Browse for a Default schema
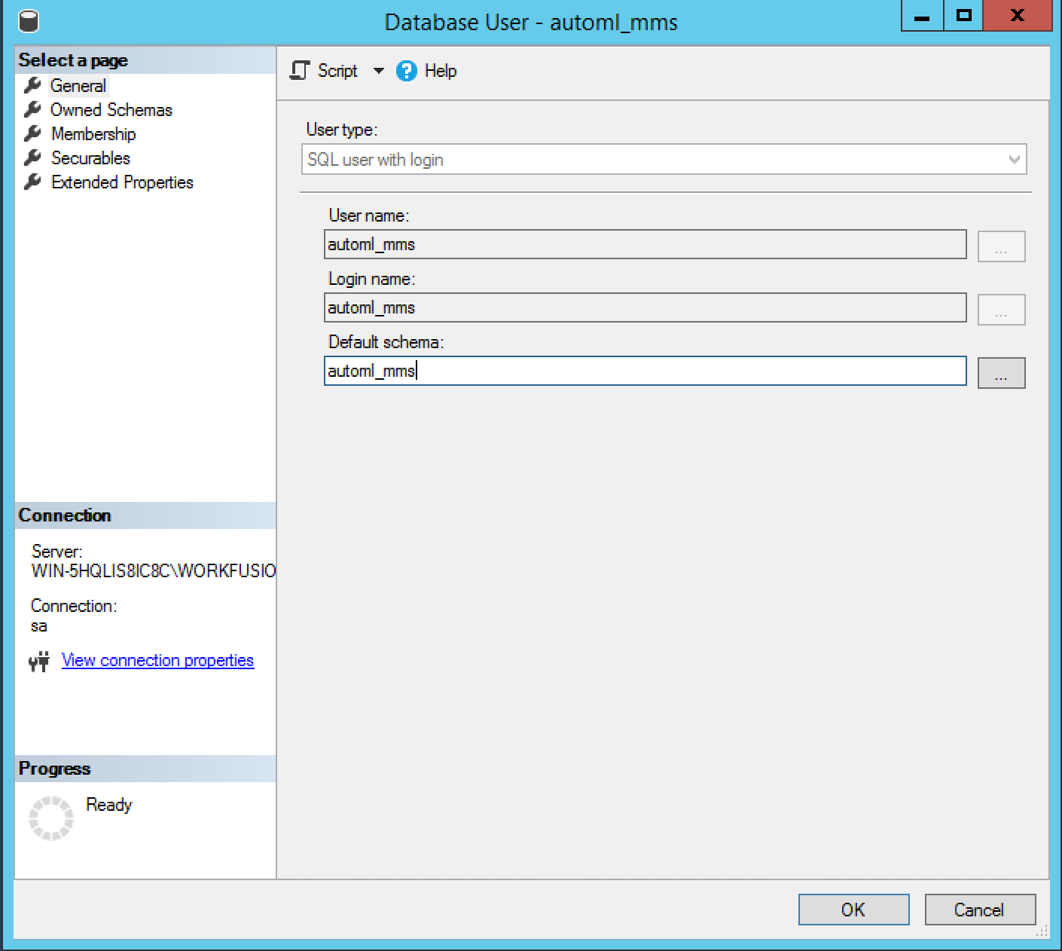 click(1001, 373)
